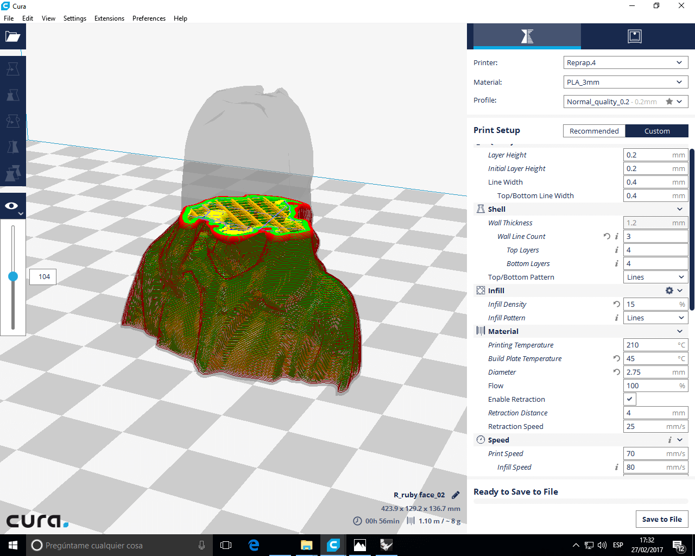Collapse the Material settings section
This screenshot has width=695, height=556.
(x=680, y=331)
